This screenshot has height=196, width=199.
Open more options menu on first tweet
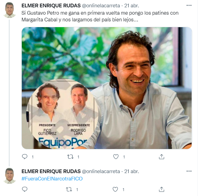[189, 5]
